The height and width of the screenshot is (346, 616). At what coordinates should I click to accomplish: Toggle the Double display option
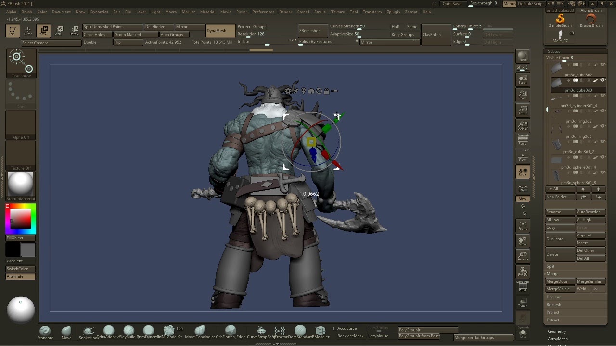pyautogui.click(x=90, y=42)
